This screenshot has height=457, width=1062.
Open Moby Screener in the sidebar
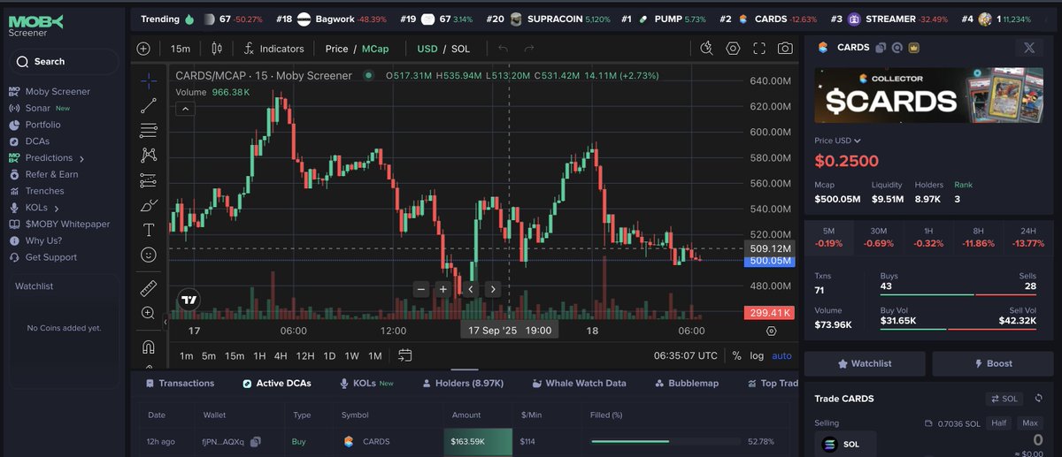point(50,91)
